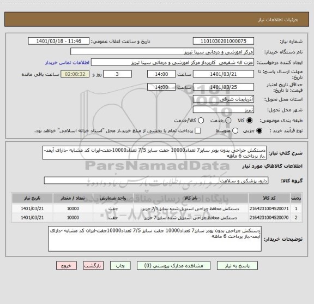Click the 'جزئیات اطلاعات نیاز' page header

click(x=277, y=20)
